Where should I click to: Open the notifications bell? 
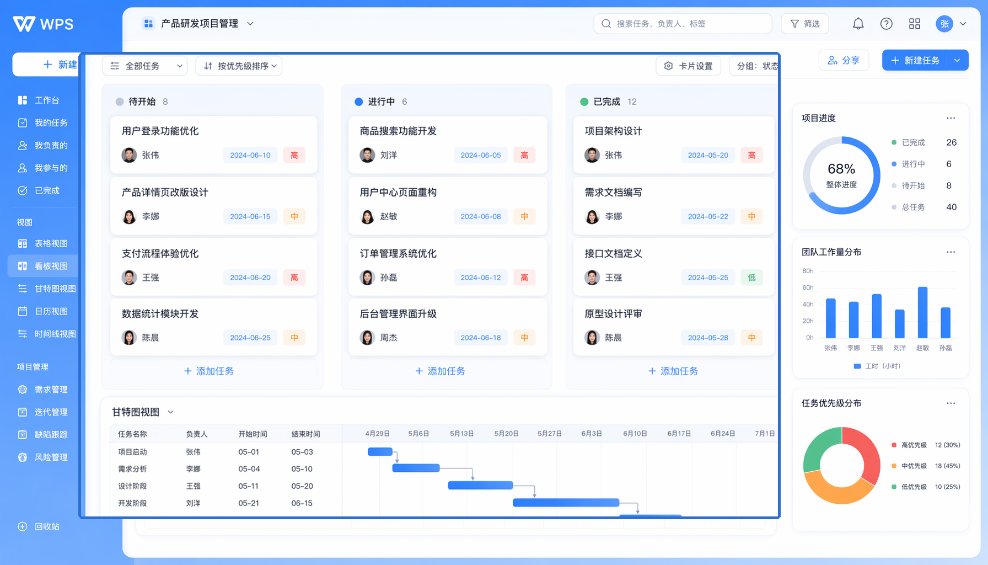point(858,24)
